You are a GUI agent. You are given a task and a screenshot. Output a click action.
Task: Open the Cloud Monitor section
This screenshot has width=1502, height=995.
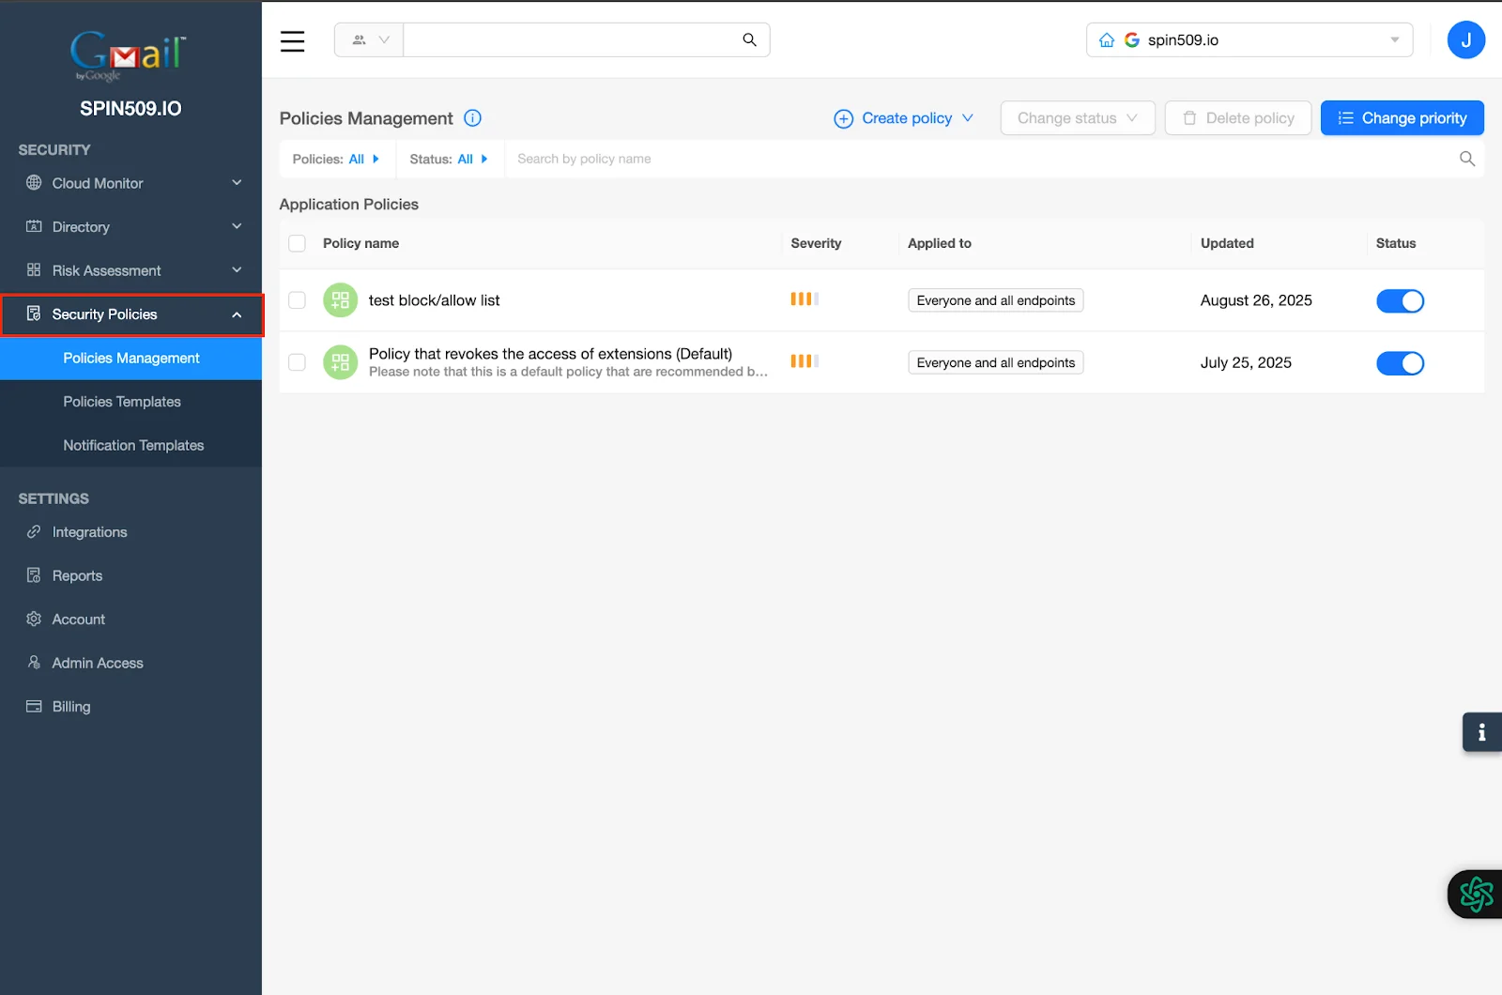click(97, 183)
